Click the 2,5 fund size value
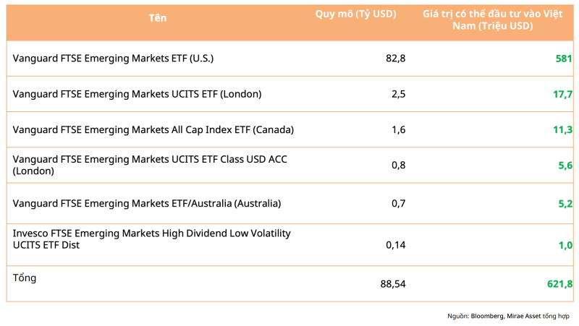 pyautogui.click(x=398, y=94)
